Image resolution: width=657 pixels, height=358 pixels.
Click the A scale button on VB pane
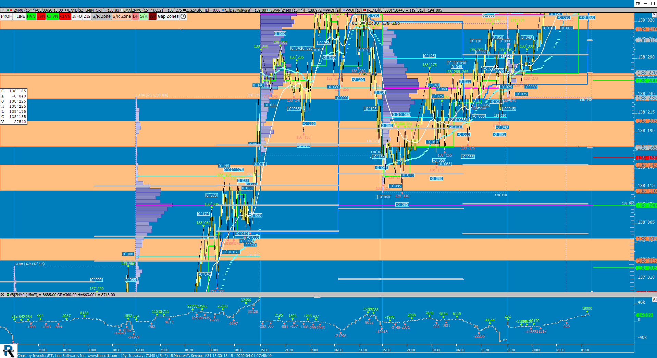click(654, 300)
